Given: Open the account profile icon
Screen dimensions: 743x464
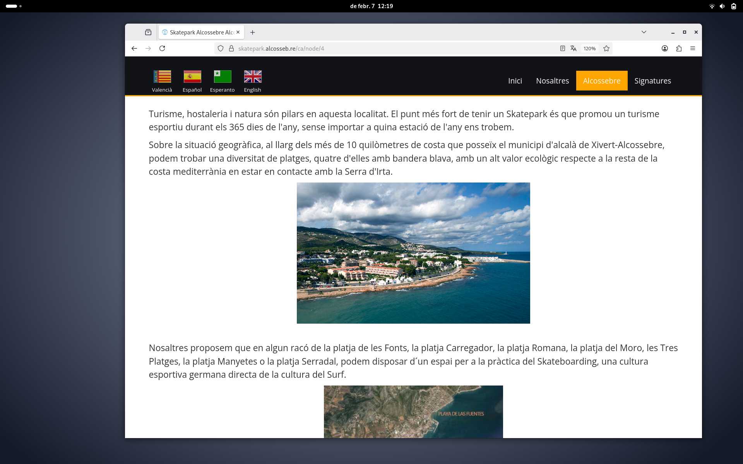Looking at the screenshot, I should (x=665, y=48).
